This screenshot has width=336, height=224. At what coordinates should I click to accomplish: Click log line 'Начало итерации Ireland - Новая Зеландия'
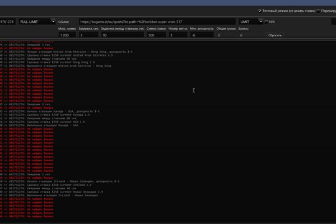point(60,181)
